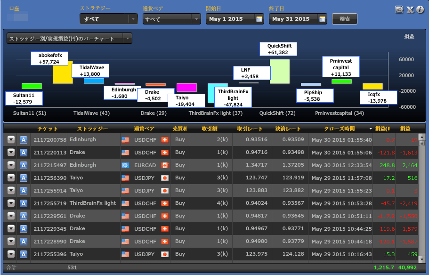Click the yellow abokefofx chart bar
429x275 pixels.
pyautogui.click(x=63, y=74)
